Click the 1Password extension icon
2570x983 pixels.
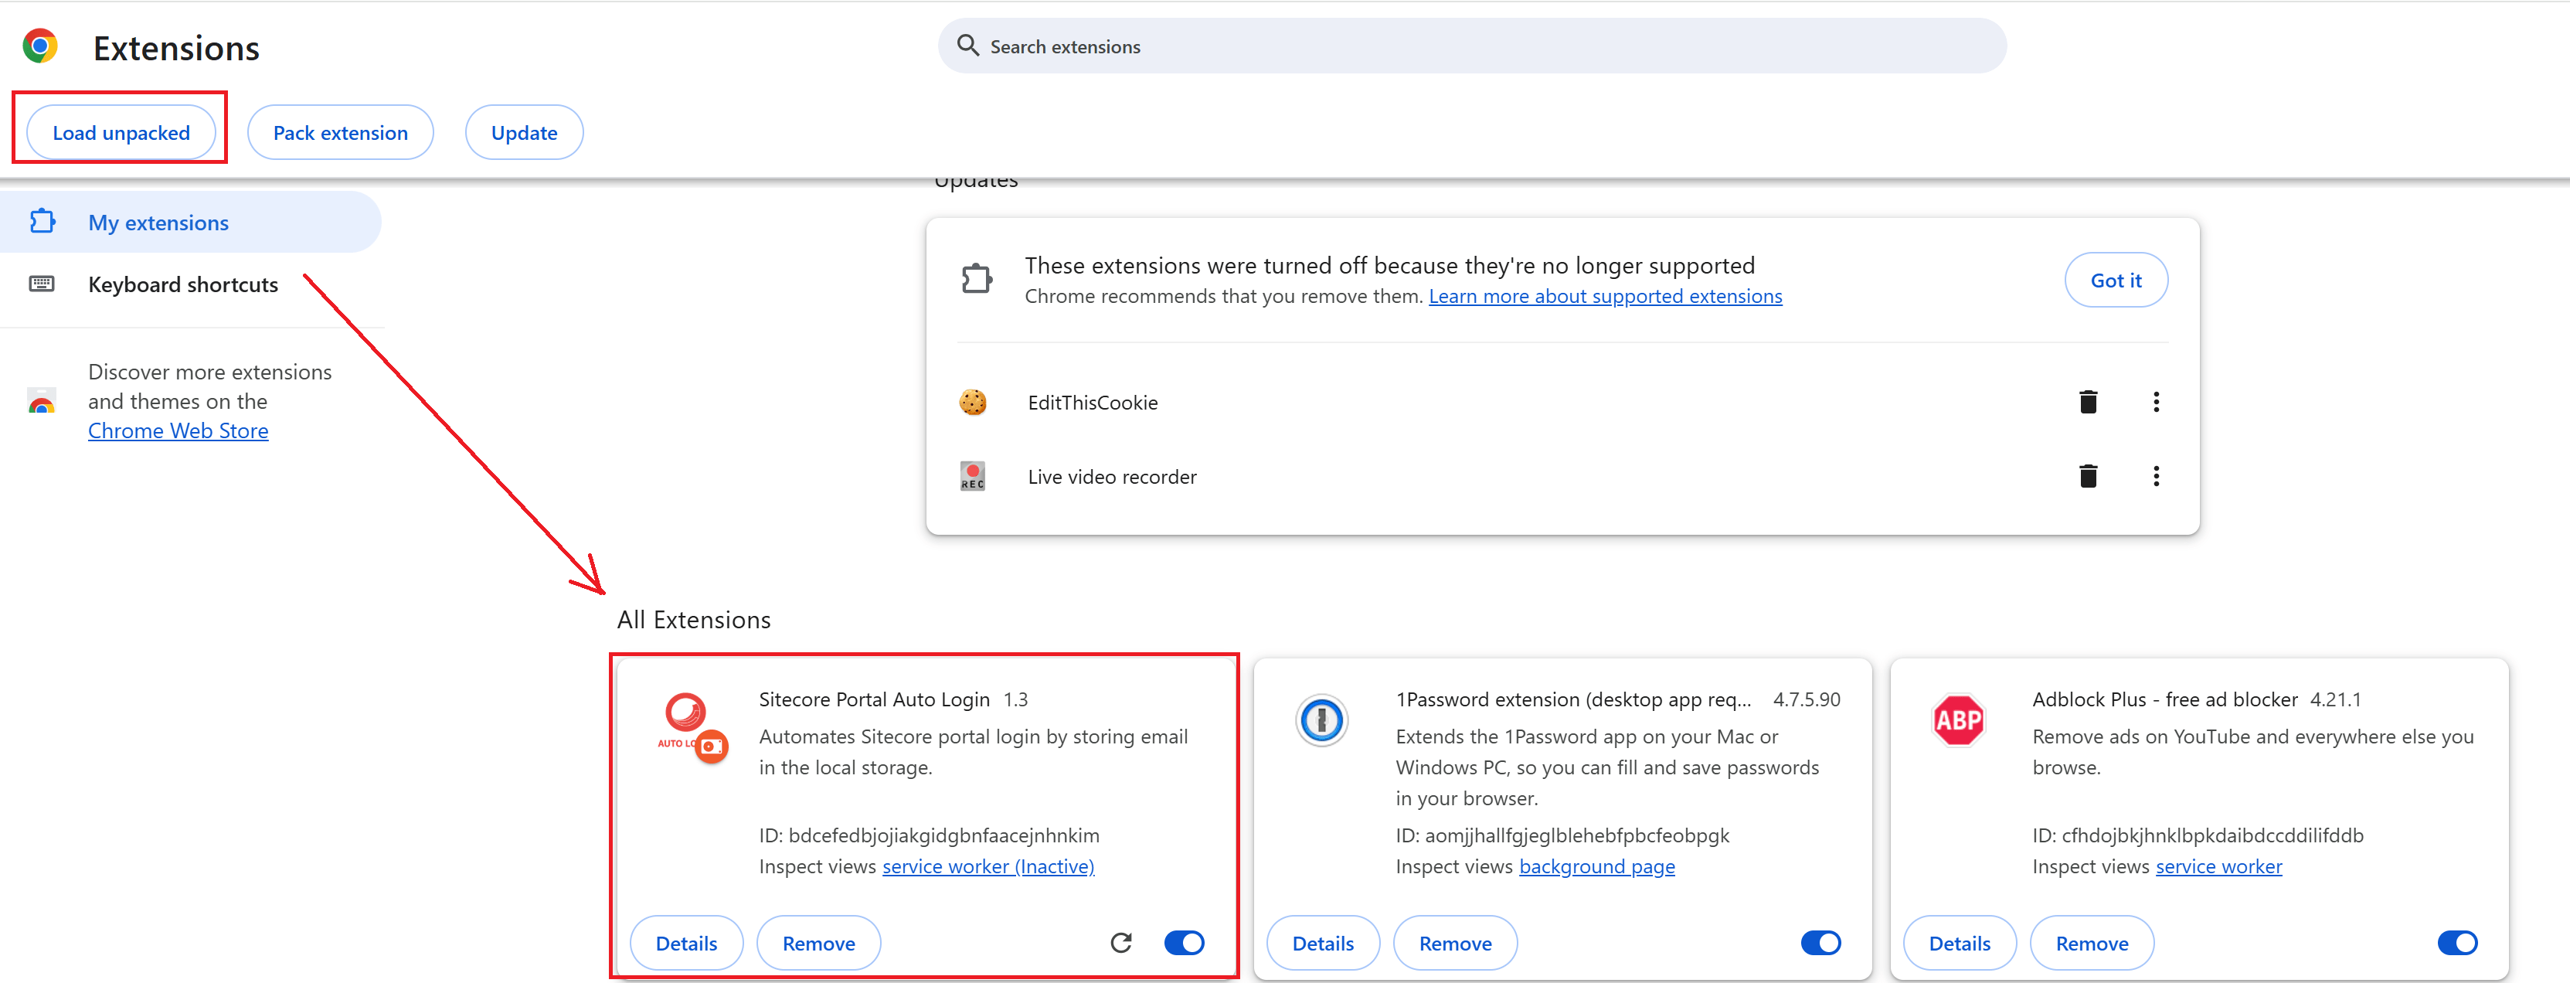1321,719
